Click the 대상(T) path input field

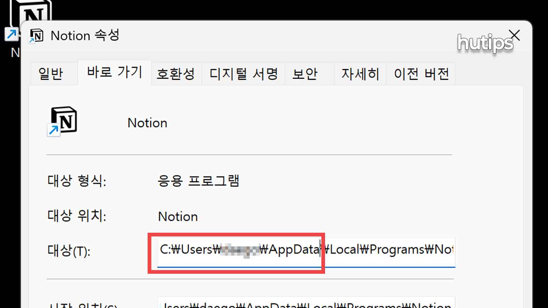(306, 252)
